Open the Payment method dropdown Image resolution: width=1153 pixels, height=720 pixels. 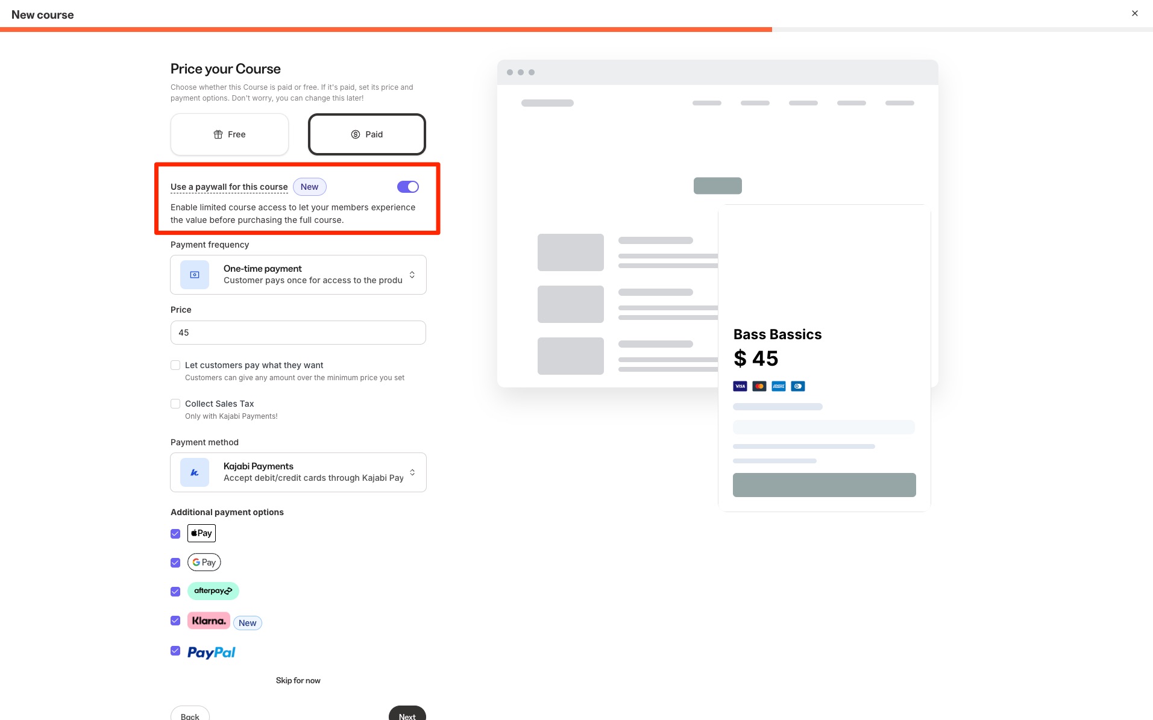coord(298,472)
